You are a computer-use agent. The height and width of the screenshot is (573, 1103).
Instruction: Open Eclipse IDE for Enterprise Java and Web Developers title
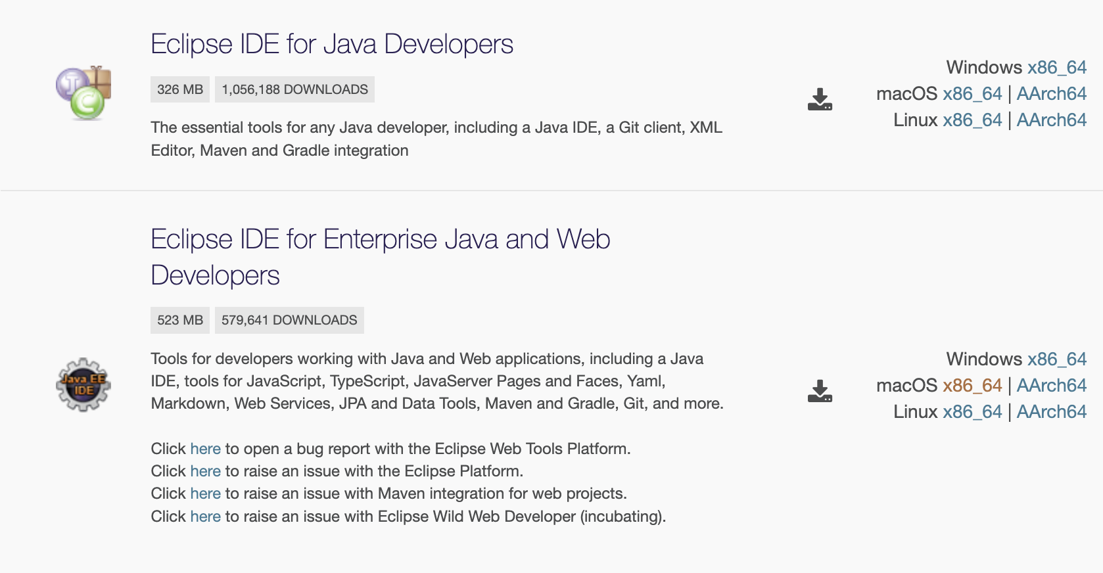coord(381,257)
